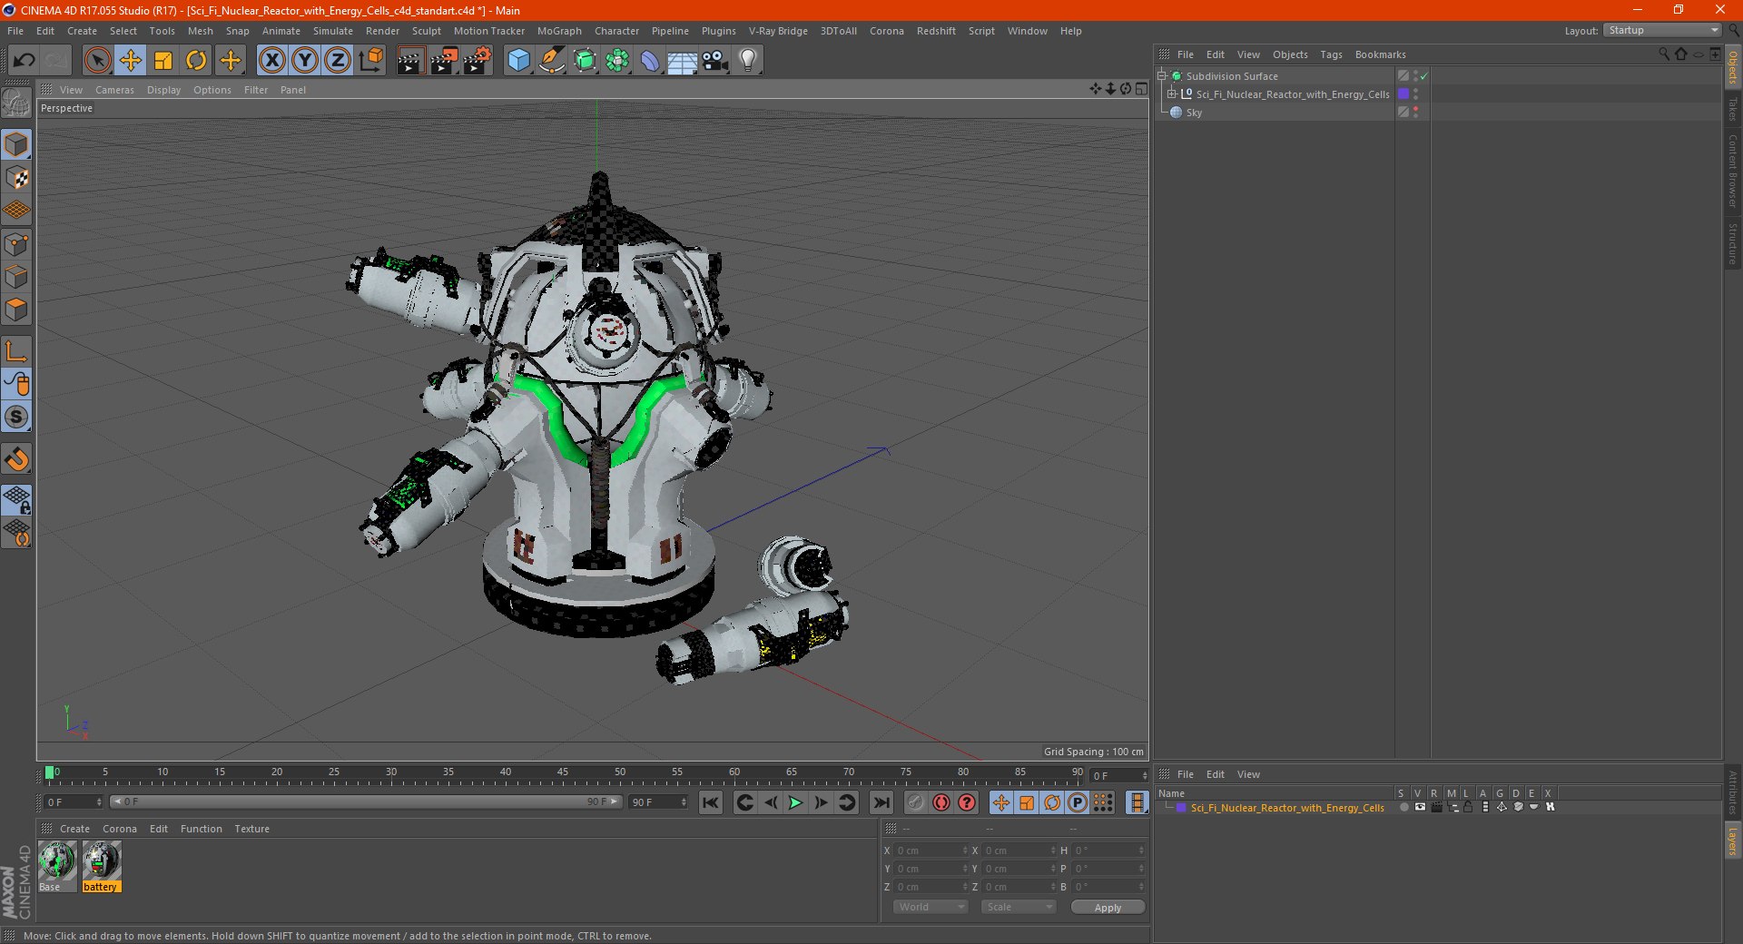Toggle coordinate system icon
The width and height of the screenshot is (1743, 944).
point(371,61)
